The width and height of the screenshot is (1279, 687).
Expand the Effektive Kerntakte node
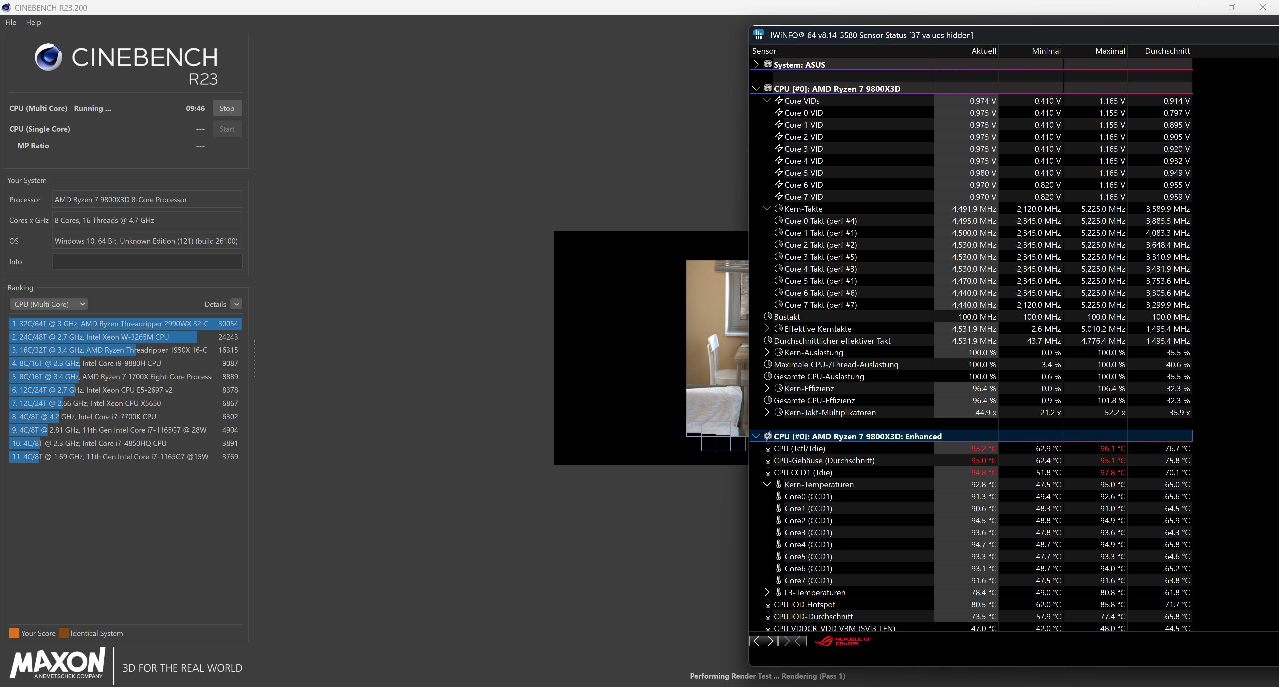click(767, 329)
